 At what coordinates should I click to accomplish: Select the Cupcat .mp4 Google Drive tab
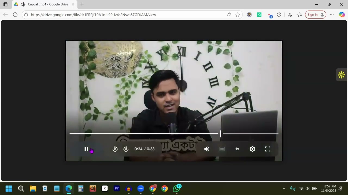click(x=45, y=4)
